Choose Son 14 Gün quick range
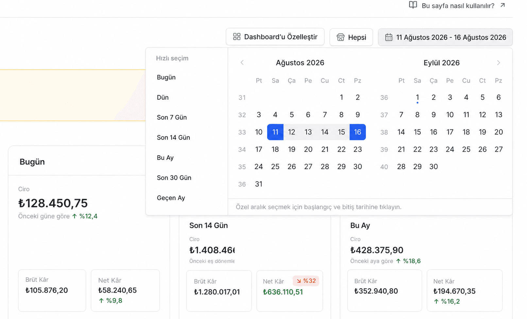 click(173, 138)
